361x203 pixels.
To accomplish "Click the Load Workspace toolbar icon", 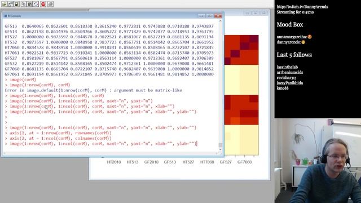I will (10, 4).
